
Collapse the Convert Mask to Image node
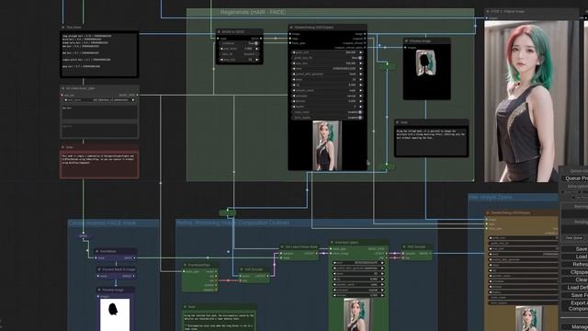(99, 269)
